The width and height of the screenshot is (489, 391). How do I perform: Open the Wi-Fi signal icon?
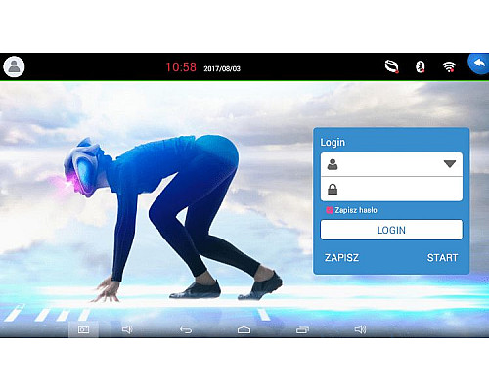click(449, 66)
